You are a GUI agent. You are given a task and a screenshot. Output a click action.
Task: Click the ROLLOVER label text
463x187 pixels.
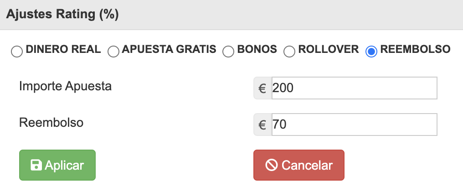328,49
